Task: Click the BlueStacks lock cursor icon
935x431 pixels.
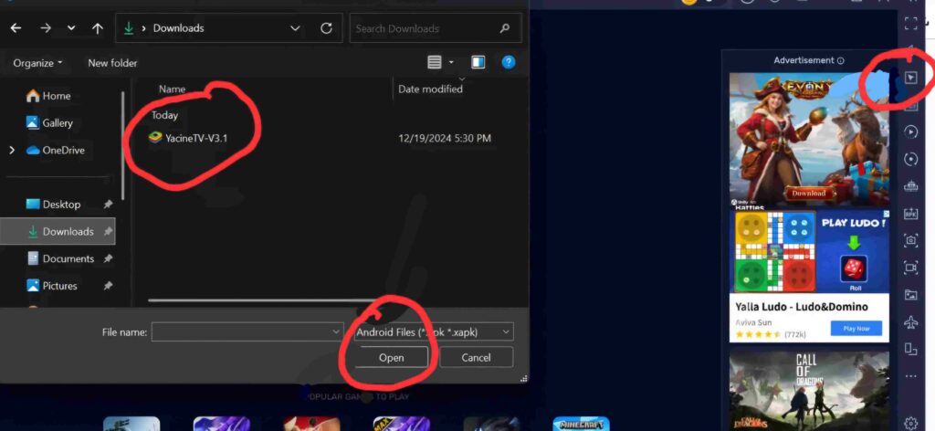Action: point(910,78)
